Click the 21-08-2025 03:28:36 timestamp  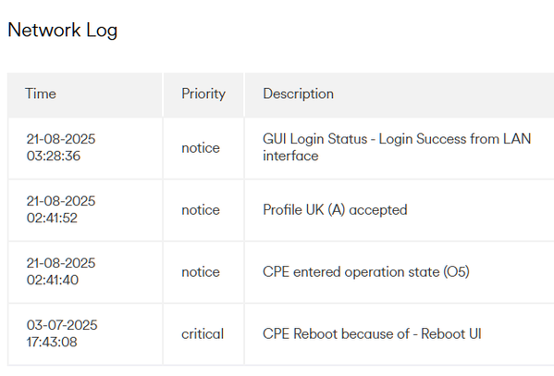(x=61, y=147)
